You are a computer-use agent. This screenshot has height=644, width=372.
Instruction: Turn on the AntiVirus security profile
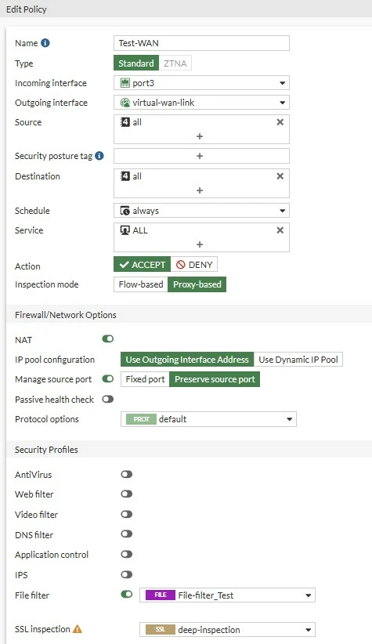tap(126, 474)
